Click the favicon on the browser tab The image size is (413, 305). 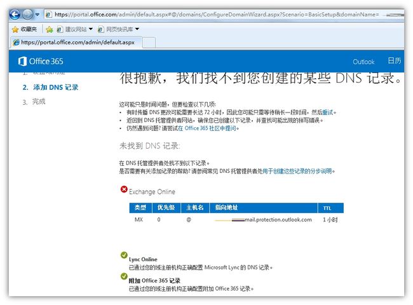[17, 43]
